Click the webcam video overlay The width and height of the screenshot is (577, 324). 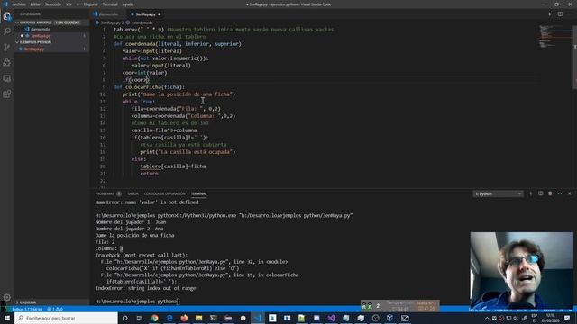(x=521, y=270)
